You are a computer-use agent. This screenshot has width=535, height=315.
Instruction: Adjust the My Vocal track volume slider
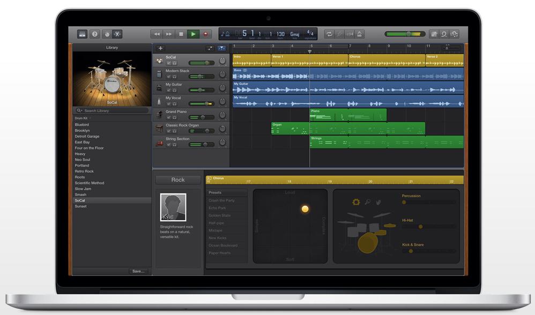[202, 103]
